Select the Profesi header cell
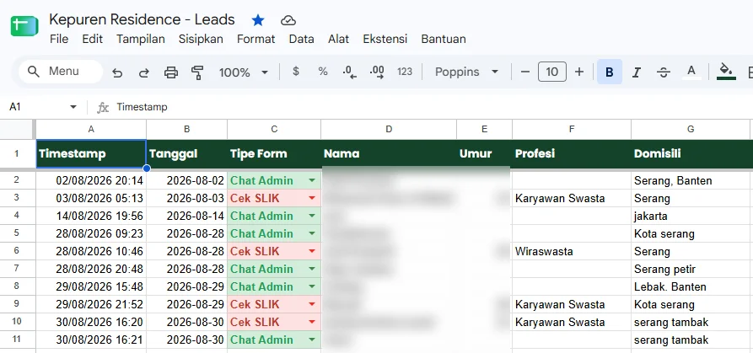The width and height of the screenshot is (753, 353). [572, 154]
